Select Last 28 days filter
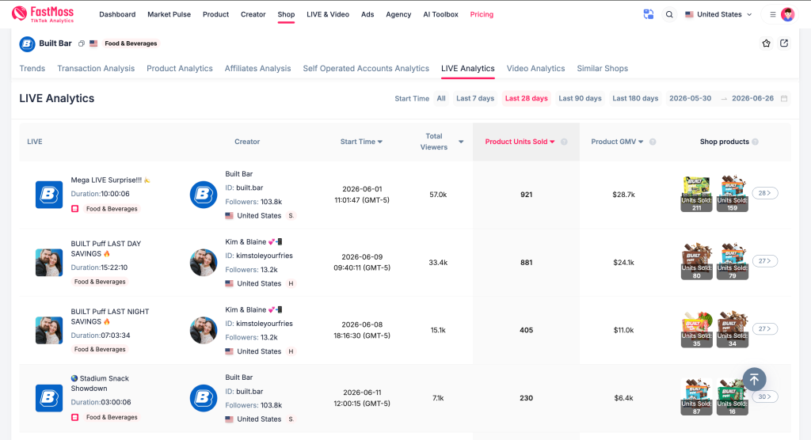Viewport: 811px width, 440px height. (527, 98)
